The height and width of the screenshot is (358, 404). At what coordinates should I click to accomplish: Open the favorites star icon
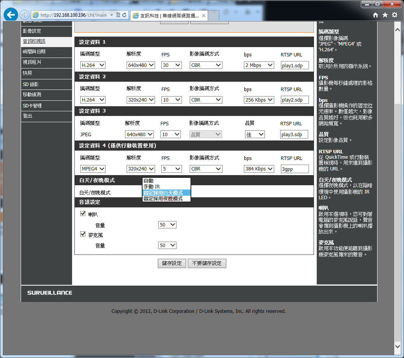pos(385,15)
